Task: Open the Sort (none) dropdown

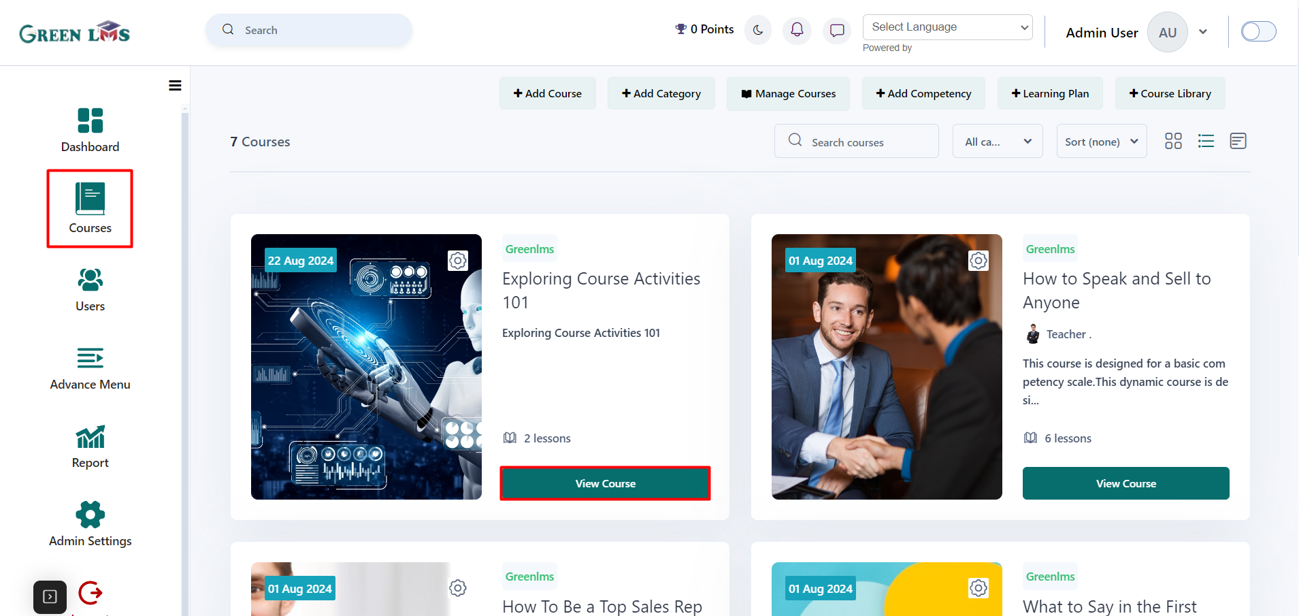Action: pos(1102,142)
